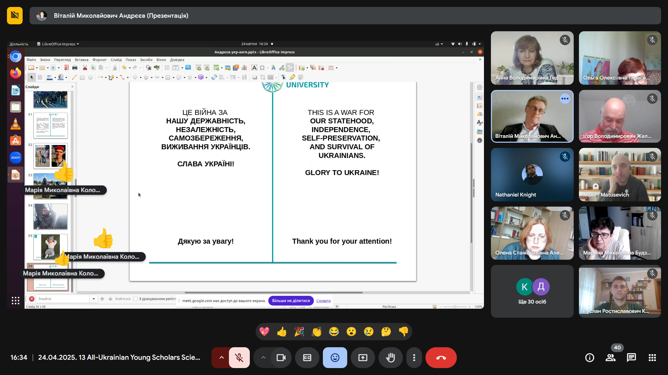Open the Вставка menu in Impress
The image size is (668, 375).
[81, 60]
